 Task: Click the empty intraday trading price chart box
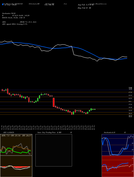pos(54,150)
